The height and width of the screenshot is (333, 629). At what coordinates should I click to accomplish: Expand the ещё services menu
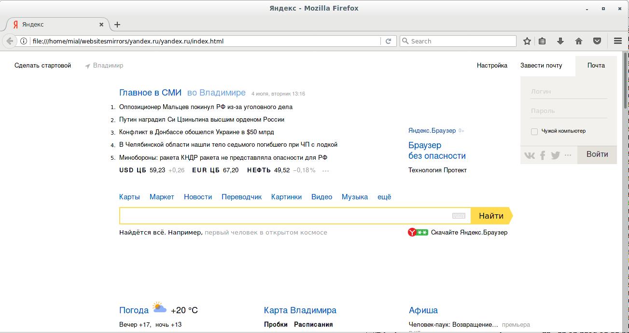click(x=384, y=197)
